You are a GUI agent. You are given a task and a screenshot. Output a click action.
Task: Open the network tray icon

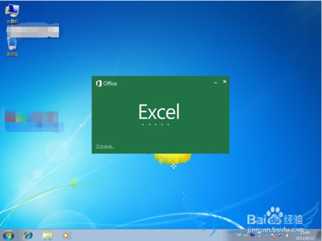[x=281, y=236]
